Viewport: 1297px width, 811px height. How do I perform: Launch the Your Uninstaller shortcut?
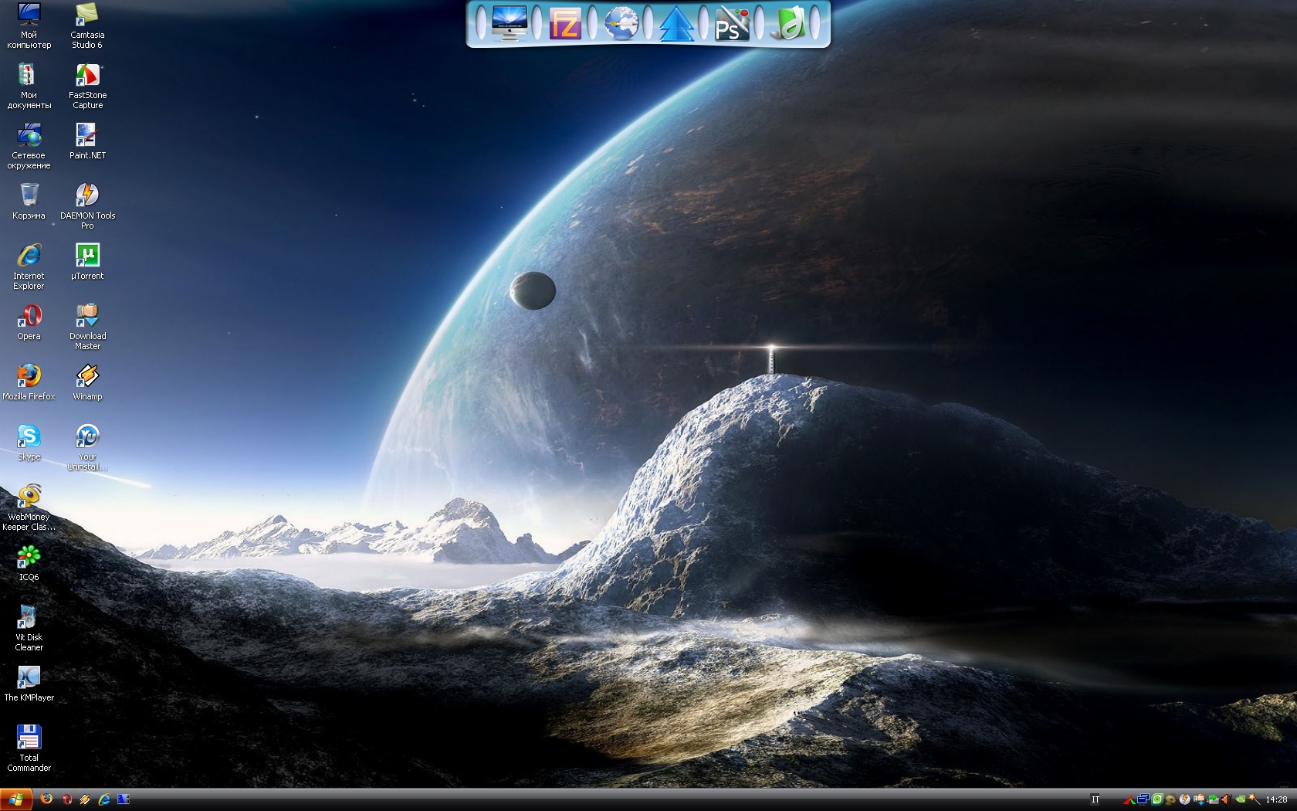[x=87, y=447]
